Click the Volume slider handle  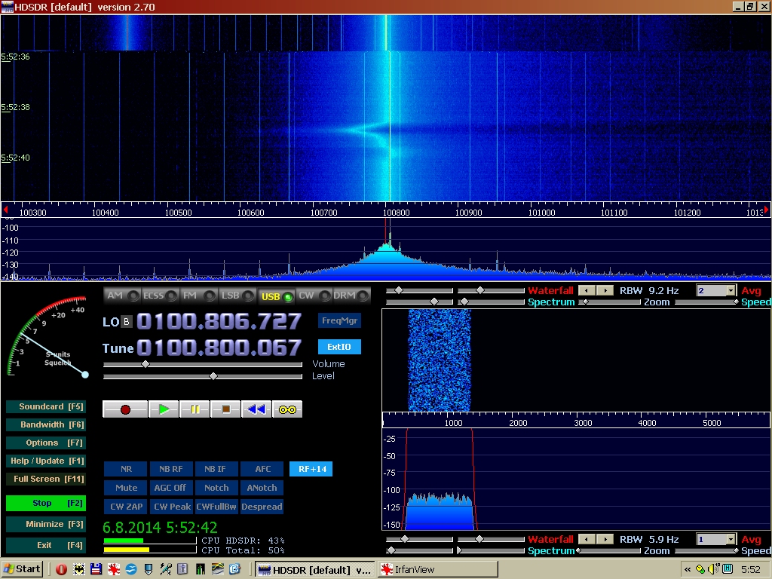pos(146,364)
